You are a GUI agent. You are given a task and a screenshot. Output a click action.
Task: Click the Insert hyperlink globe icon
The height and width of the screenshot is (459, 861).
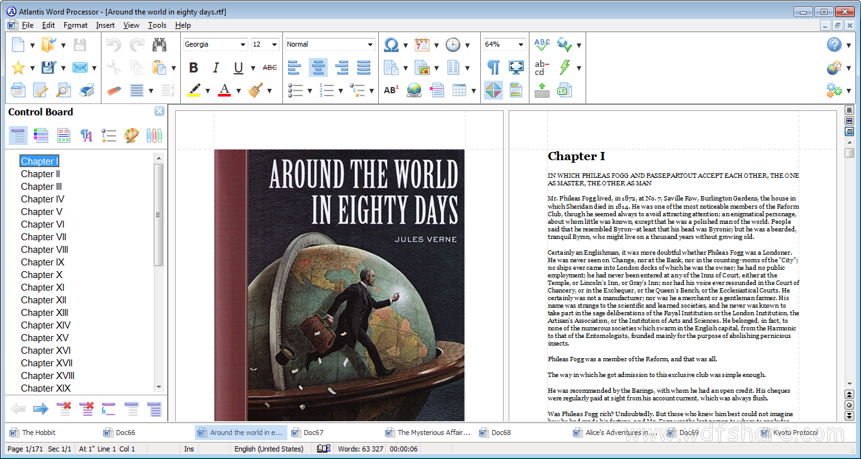click(x=413, y=90)
